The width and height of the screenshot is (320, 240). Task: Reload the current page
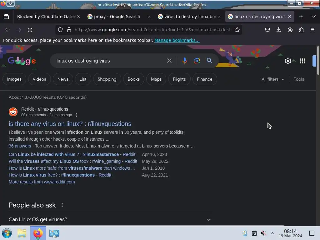tap(30, 30)
